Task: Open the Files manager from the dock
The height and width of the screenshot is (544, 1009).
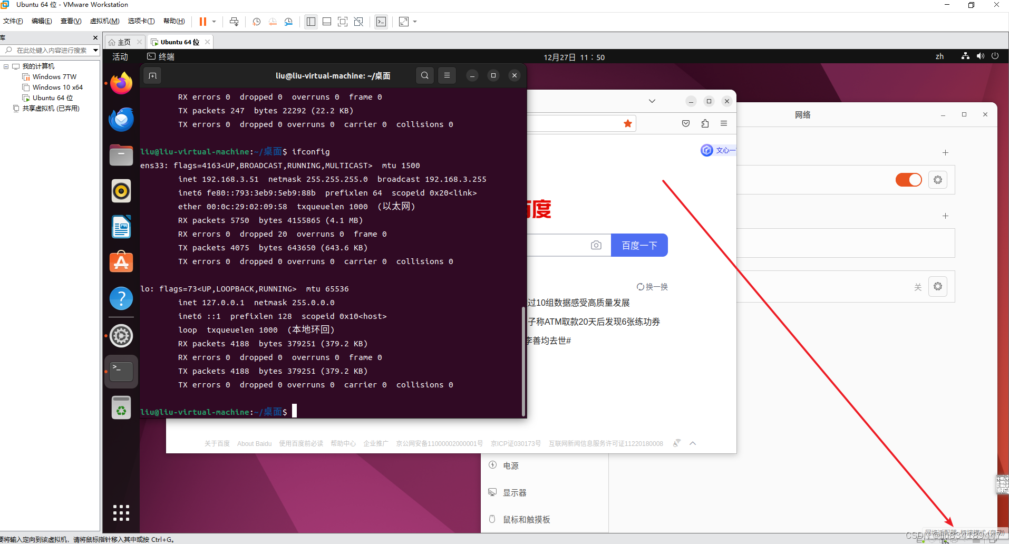Action: pos(121,155)
